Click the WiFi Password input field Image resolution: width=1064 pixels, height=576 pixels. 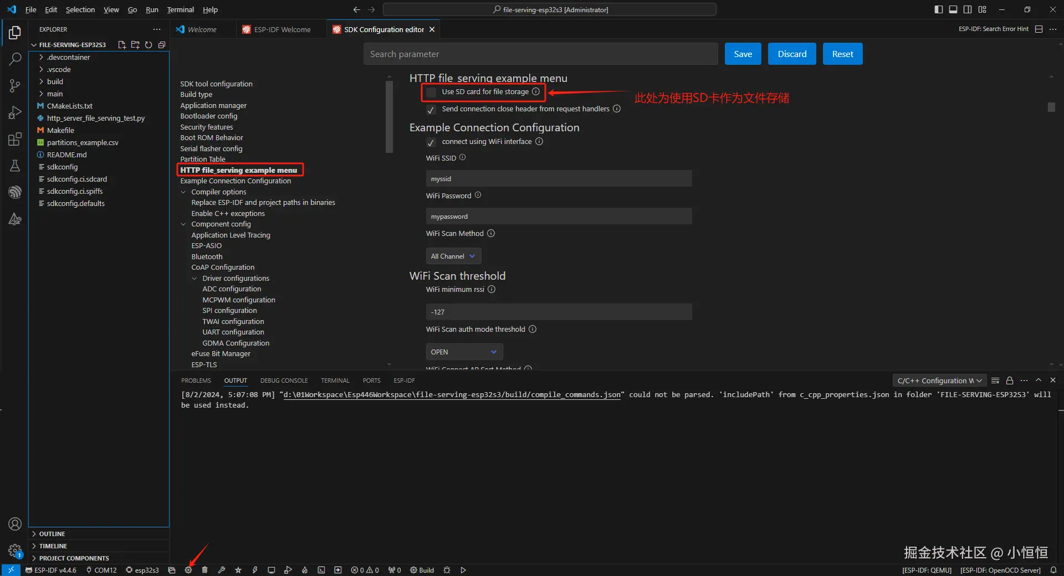click(559, 217)
